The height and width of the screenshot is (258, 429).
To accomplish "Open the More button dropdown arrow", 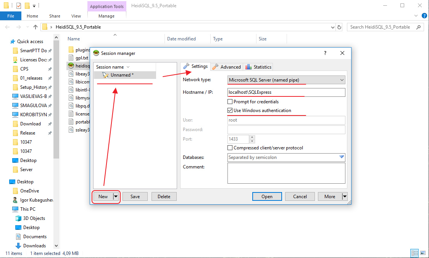I will pos(345,197).
